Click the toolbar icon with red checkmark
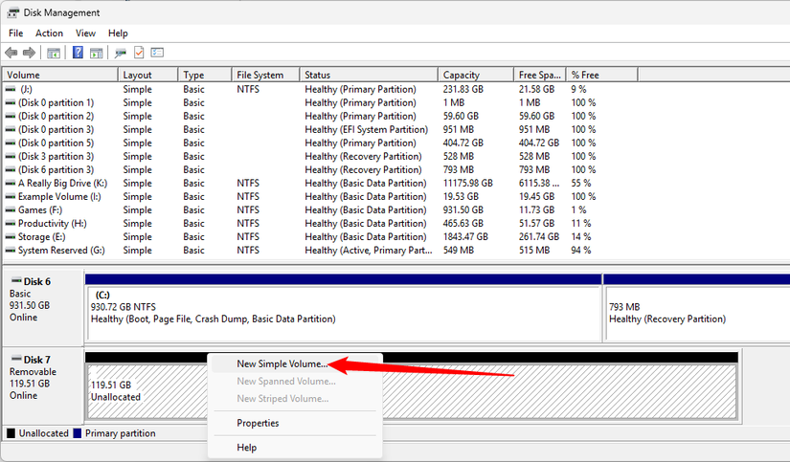 (x=139, y=53)
